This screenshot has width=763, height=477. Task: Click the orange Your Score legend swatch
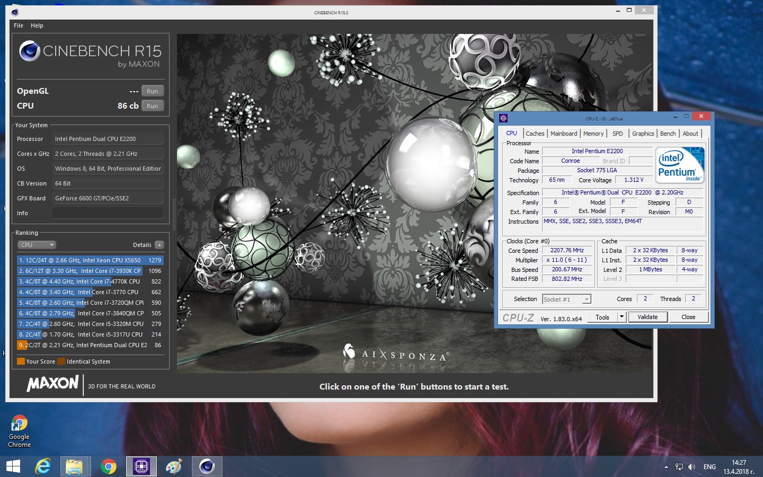point(21,361)
